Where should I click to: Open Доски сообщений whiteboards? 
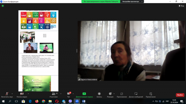coord(136,95)
